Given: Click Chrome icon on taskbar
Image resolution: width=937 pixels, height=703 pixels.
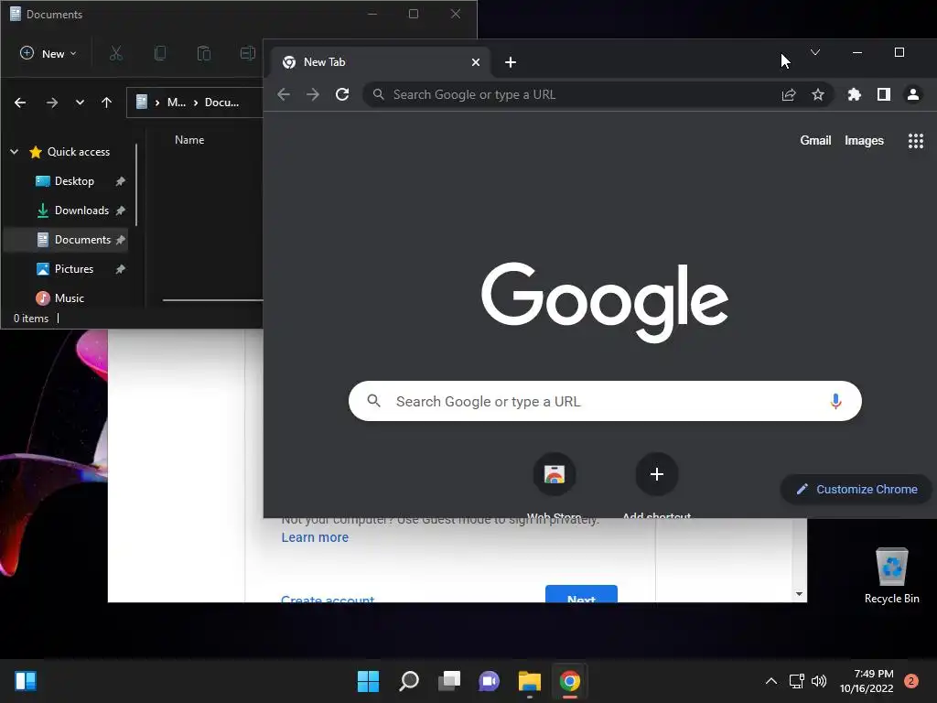Looking at the screenshot, I should 569,681.
